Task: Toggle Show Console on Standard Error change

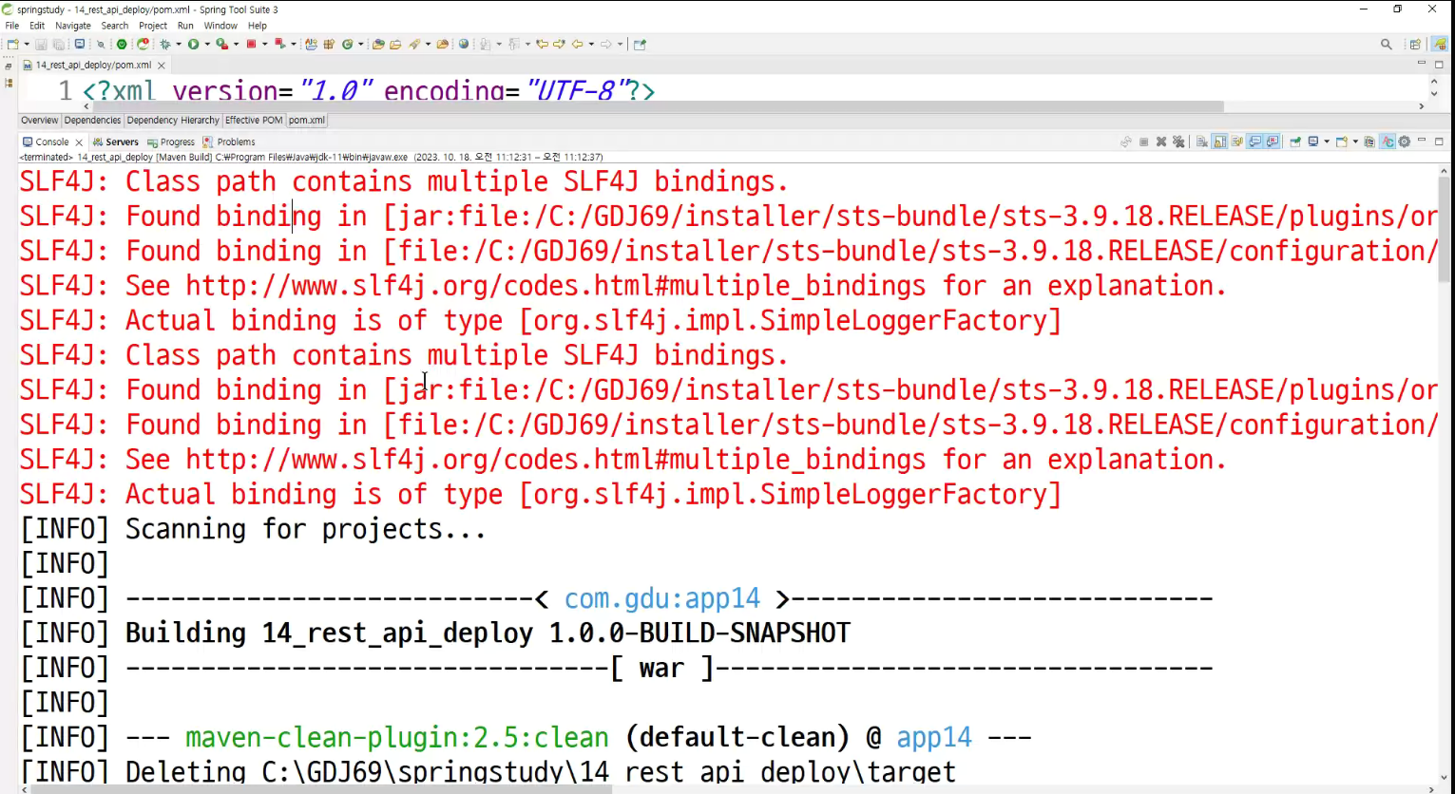Action: pos(1273,142)
